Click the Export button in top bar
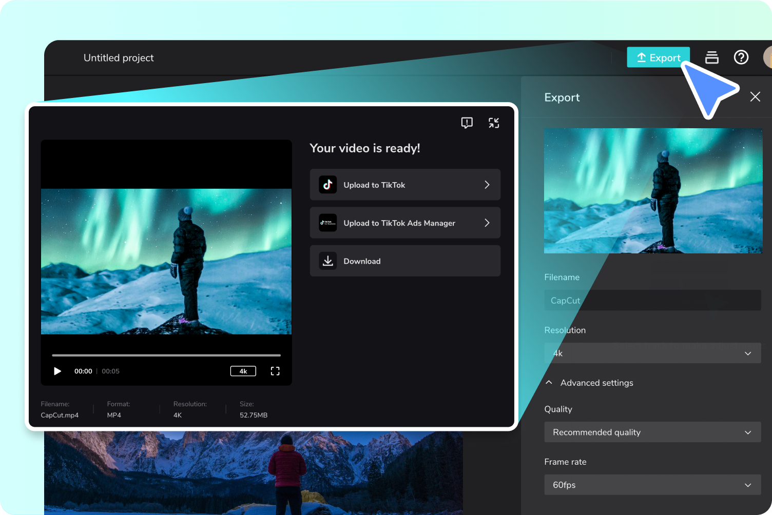 658,57
